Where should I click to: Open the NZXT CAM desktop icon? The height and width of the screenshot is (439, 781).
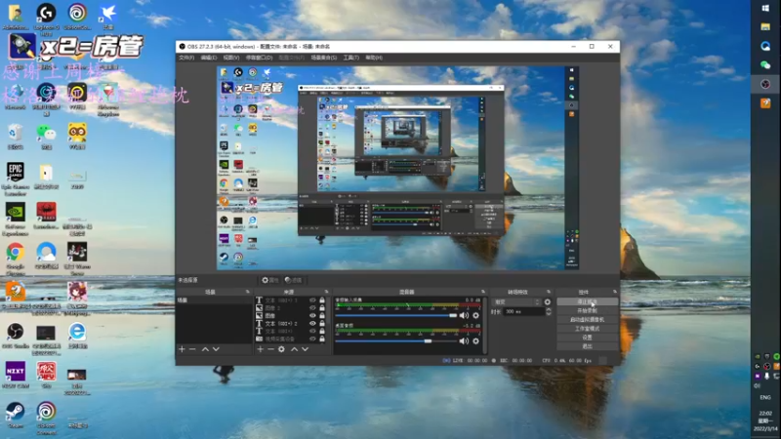(16, 376)
